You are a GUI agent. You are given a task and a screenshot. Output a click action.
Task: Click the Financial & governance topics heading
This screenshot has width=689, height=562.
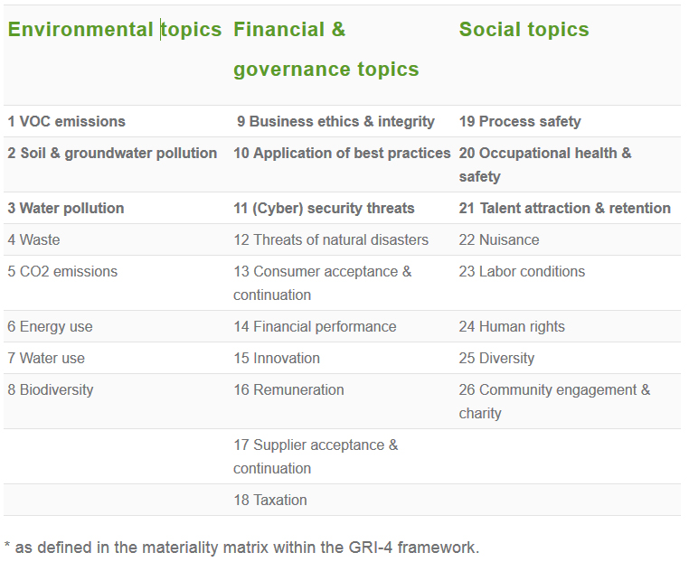326,50
